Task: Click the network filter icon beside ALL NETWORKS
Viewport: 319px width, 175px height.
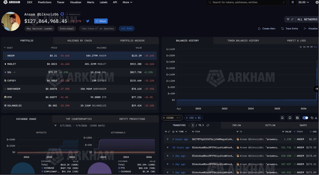Action: coord(288,19)
